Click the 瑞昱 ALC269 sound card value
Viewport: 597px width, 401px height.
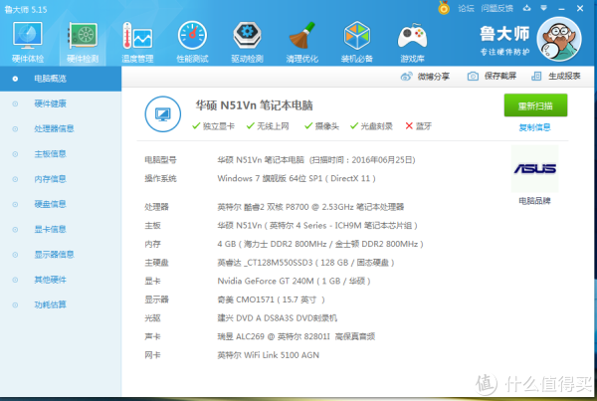click(297, 336)
